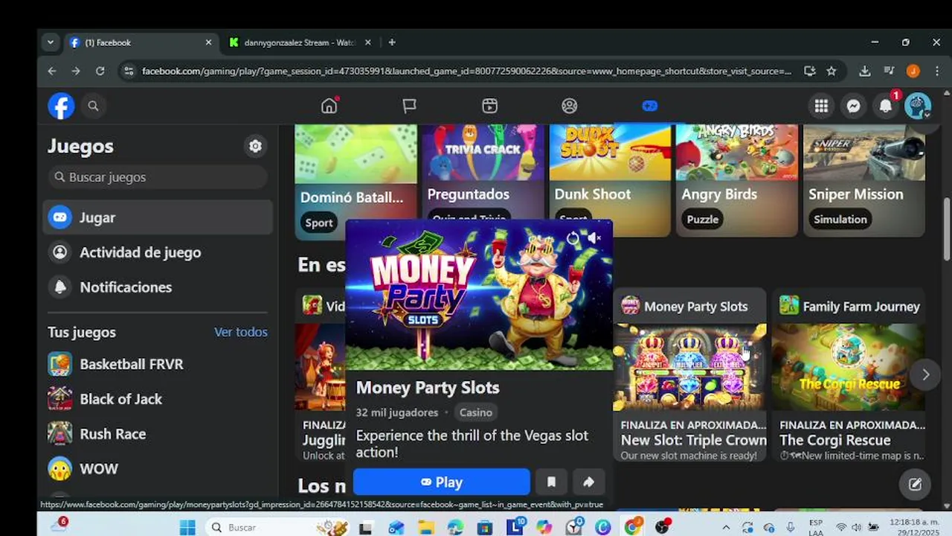Screen dimensions: 952x536
Task: Go back with the browser back arrow
Action: 51,71
